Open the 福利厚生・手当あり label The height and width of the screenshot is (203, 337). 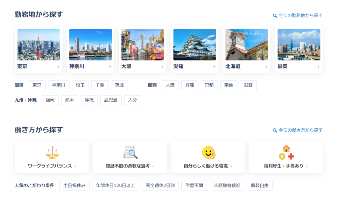click(284, 166)
